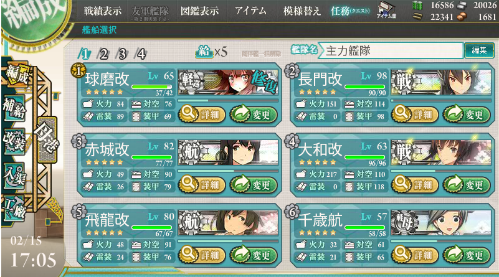The width and height of the screenshot is (499, 277).
Task: Open the 入渠 docking sidebar icon
Action: [x=14, y=177]
